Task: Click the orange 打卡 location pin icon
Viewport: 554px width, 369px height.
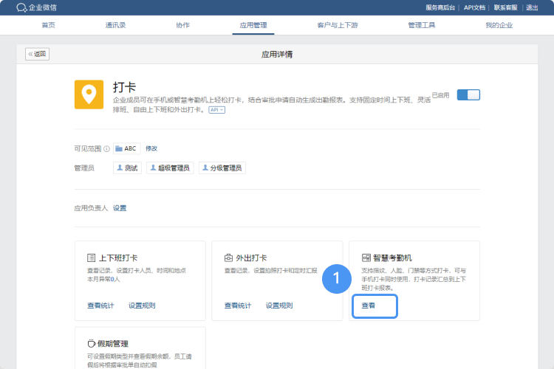Action: coord(89,94)
